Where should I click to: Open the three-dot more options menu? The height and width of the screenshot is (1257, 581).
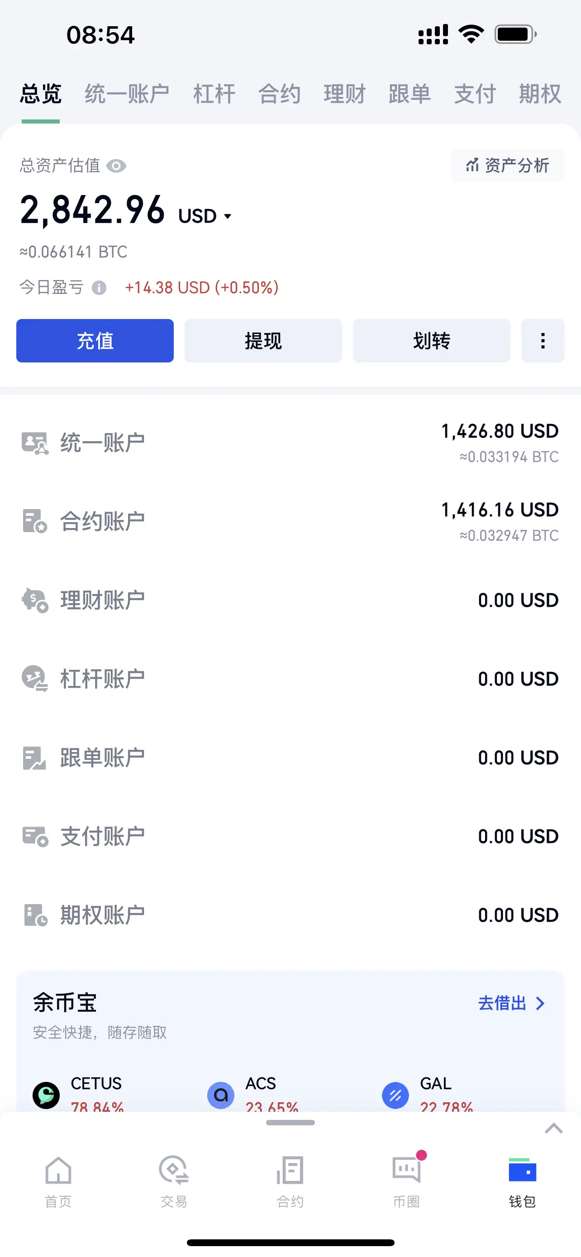coord(543,341)
